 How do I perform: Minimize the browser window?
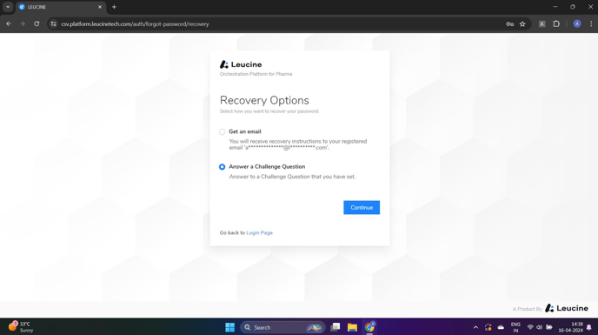[x=555, y=7]
